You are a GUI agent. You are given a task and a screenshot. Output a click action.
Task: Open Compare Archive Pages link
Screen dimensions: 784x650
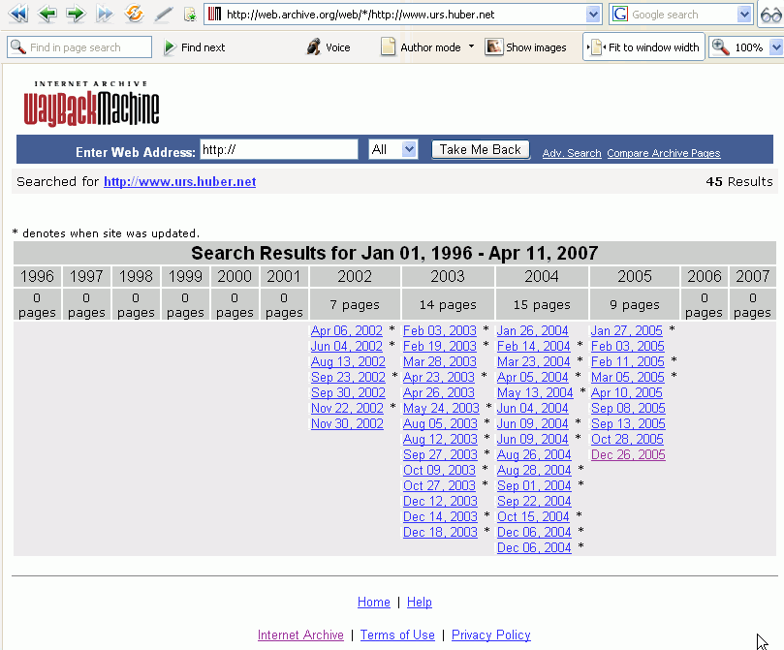(664, 153)
